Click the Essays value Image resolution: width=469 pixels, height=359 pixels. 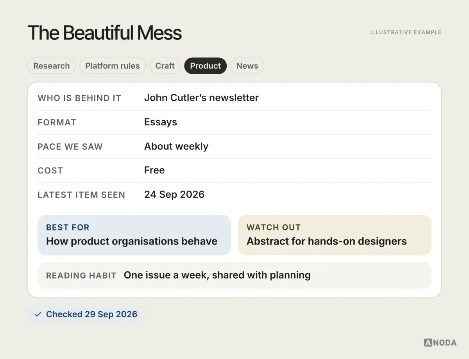click(x=161, y=122)
